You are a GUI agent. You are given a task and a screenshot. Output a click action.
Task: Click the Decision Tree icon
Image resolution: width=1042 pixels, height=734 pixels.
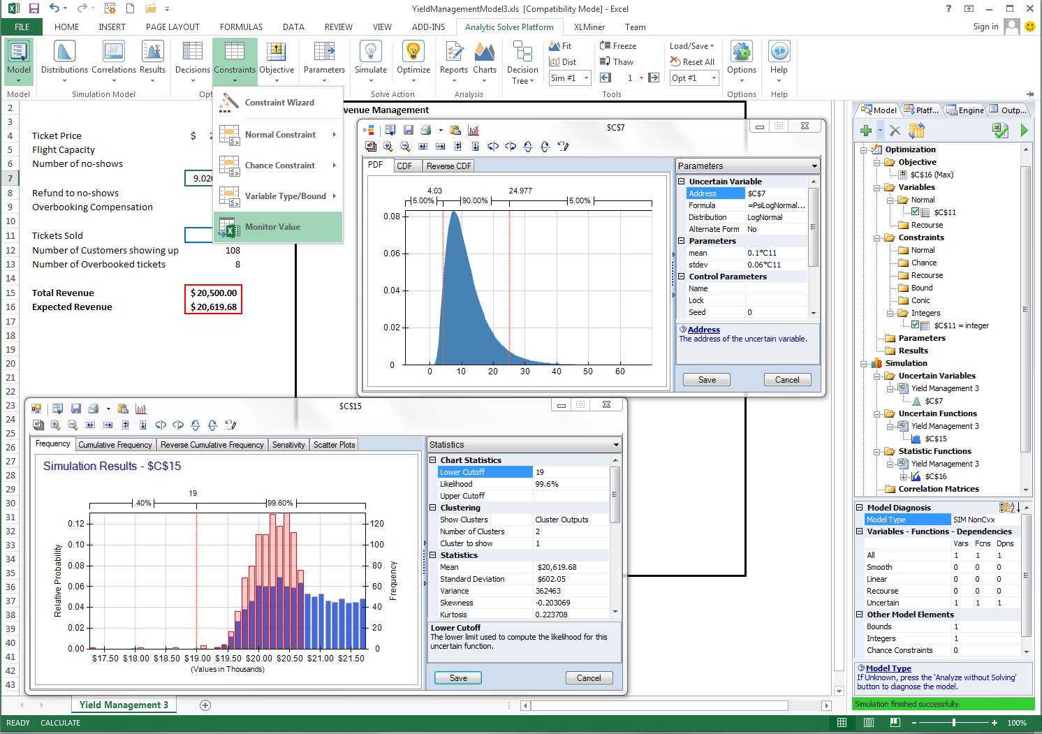tap(522, 52)
